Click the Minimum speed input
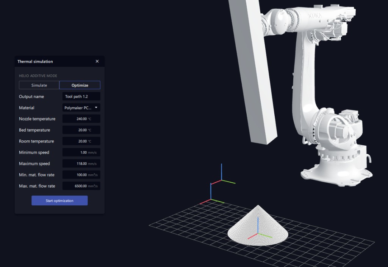Screen dimensions: 388x267 click(x=81, y=152)
